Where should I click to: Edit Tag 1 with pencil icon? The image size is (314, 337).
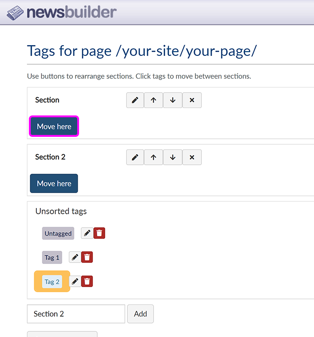tap(75, 257)
